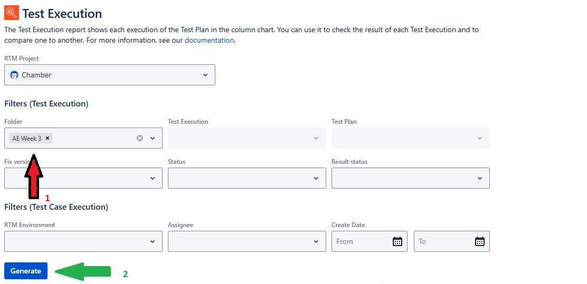Image resolution: width=587 pixels, height=284 pixels.
Task: Open the To date calendar icon
Action: pos(480,241)
